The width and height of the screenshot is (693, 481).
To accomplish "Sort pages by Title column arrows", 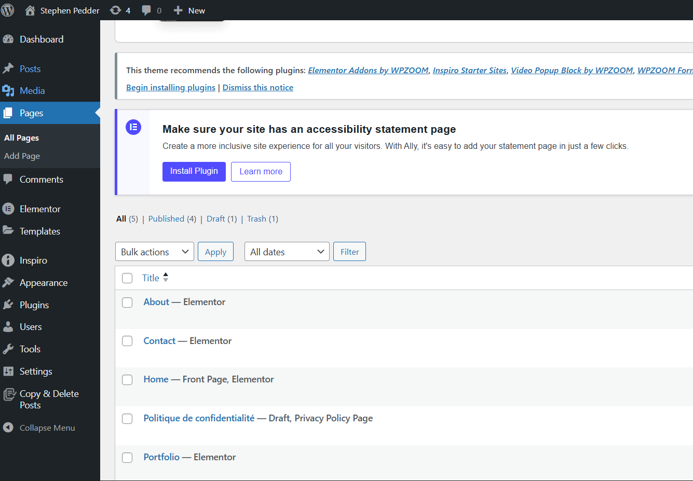I will coord(166,278).
